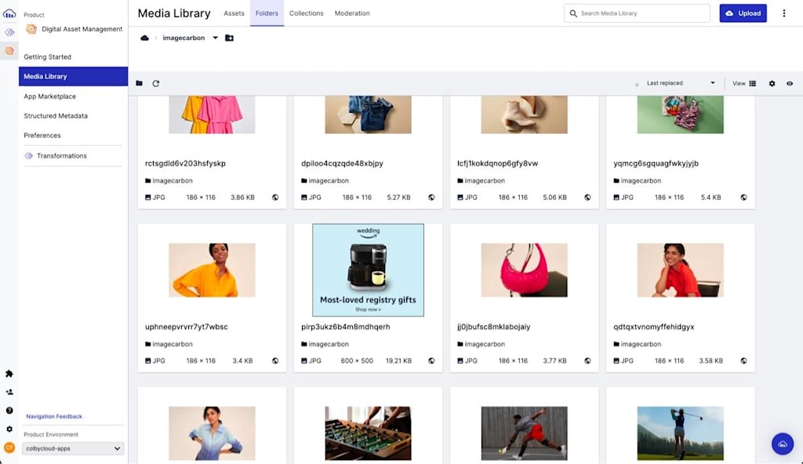Screen dimensions: 803x464
Task: Click the Cloudinary logo icon
Action: coord(9,14)
